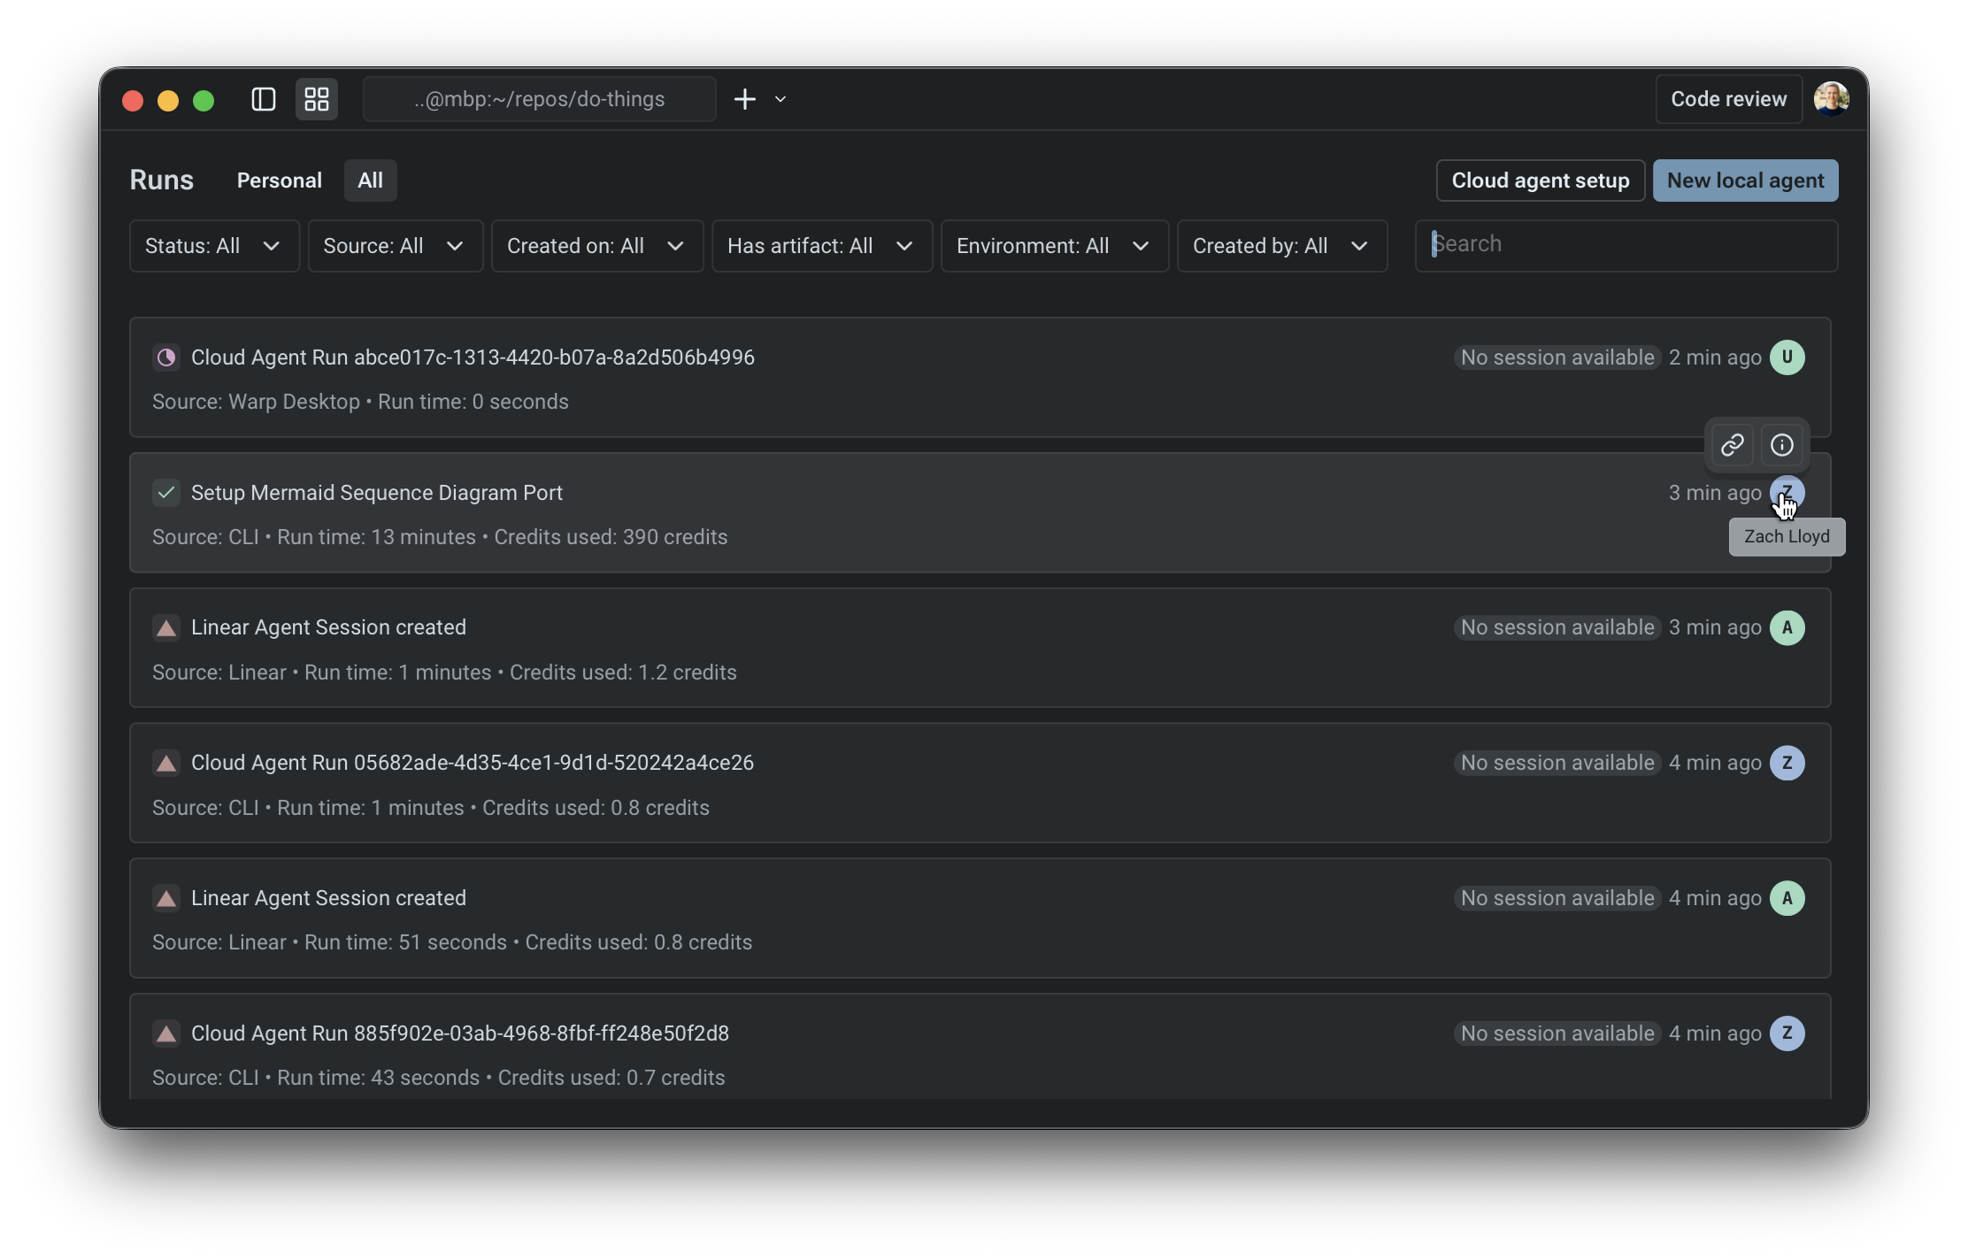Click the grid view icon in title bar
The image size is (1968, 1260).
317,99
